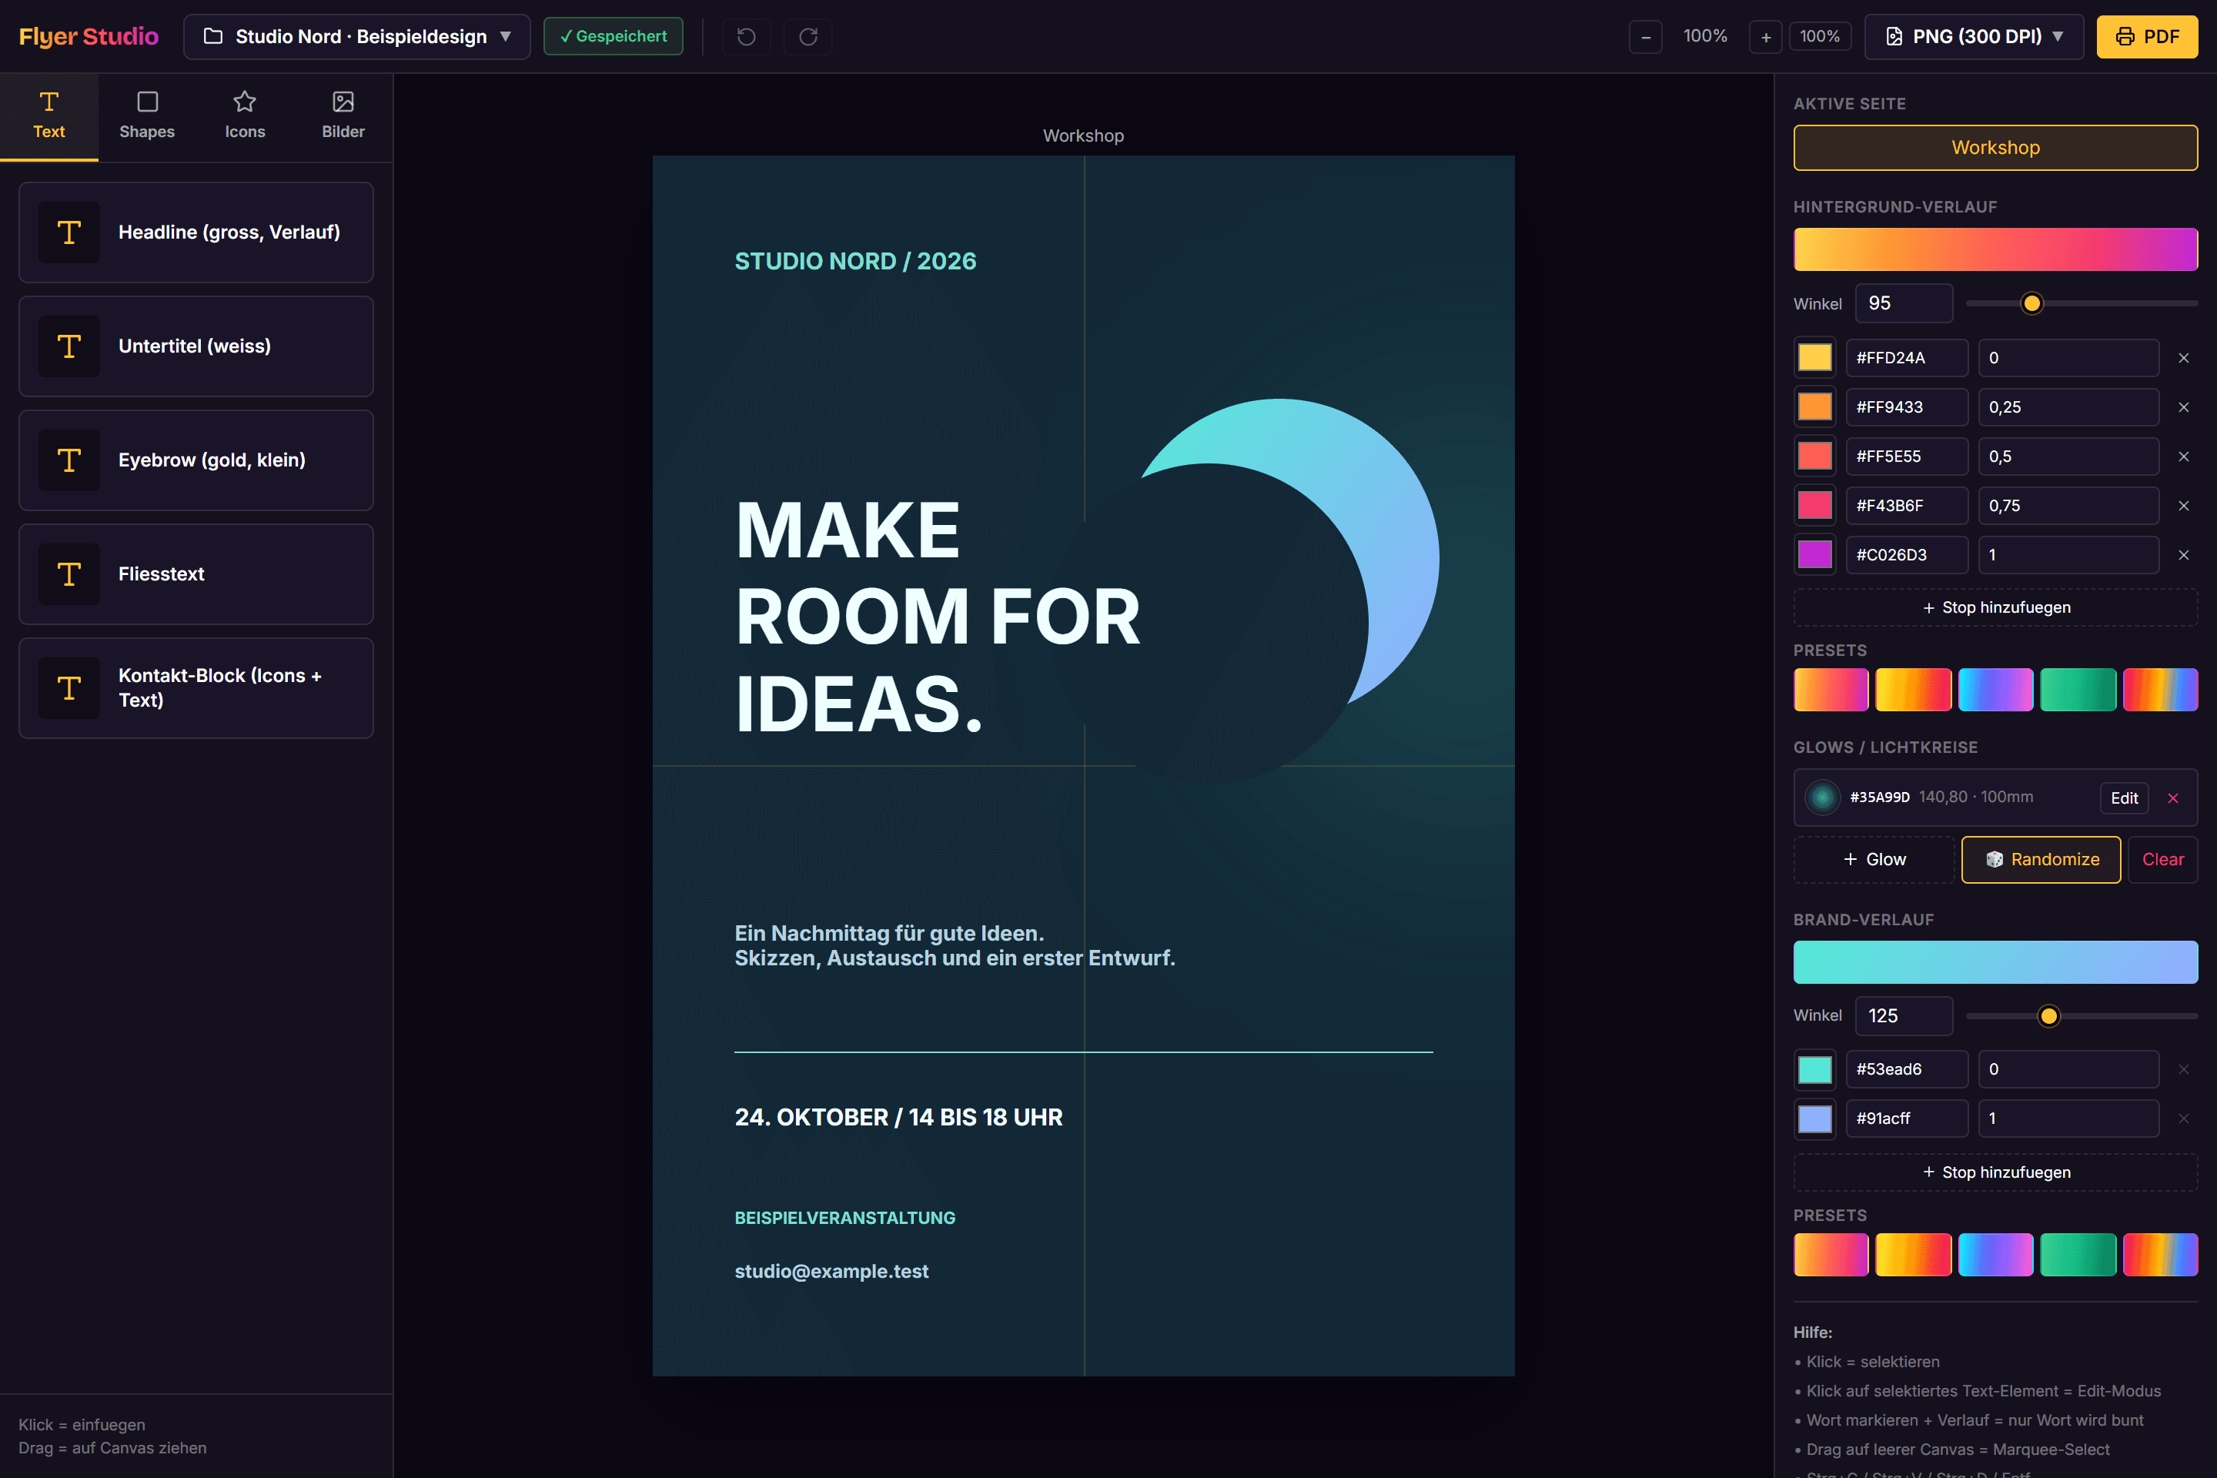Click the background Winkel slider handle

[x=2032, y=303]
